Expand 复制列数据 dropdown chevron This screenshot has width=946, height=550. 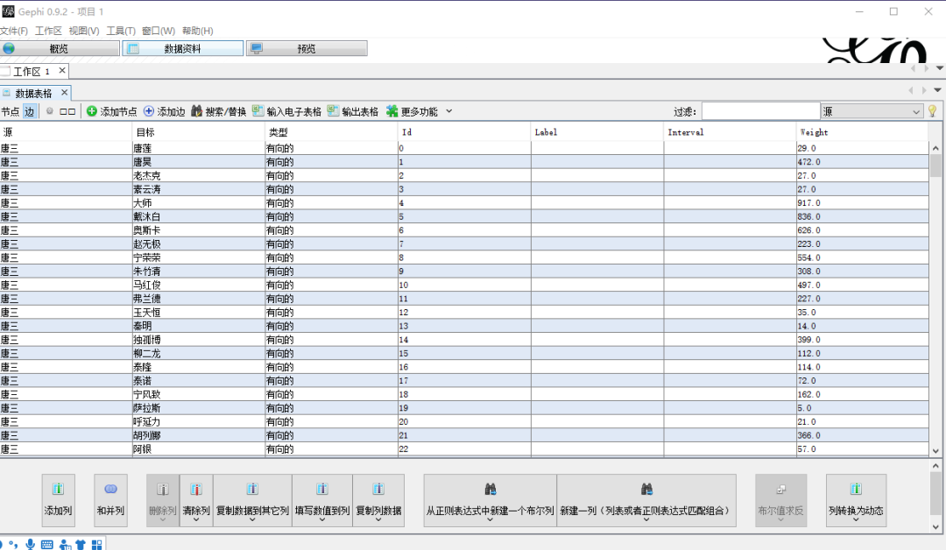[x=378, y=519]
